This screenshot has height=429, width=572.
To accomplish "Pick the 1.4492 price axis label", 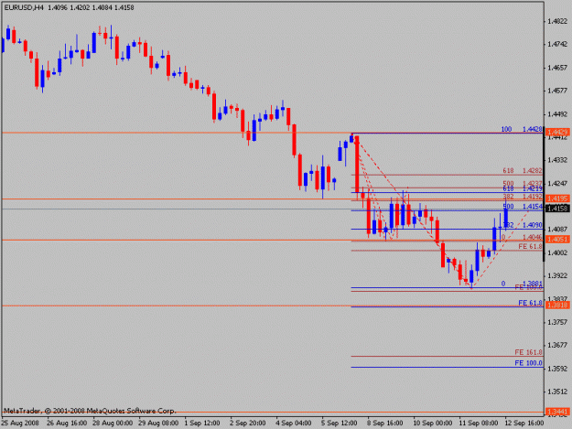I will 557,114.
